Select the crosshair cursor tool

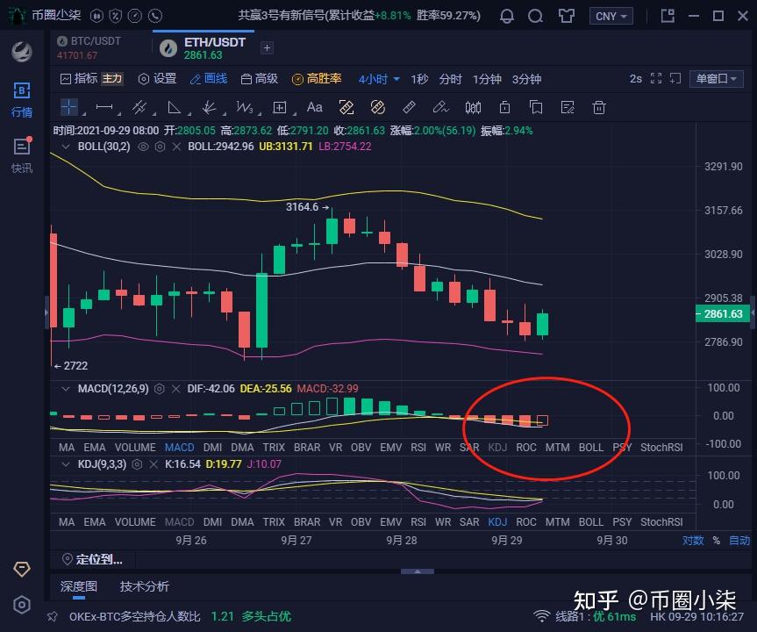point(68,107)
